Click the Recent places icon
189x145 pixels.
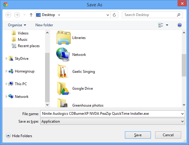14,46
